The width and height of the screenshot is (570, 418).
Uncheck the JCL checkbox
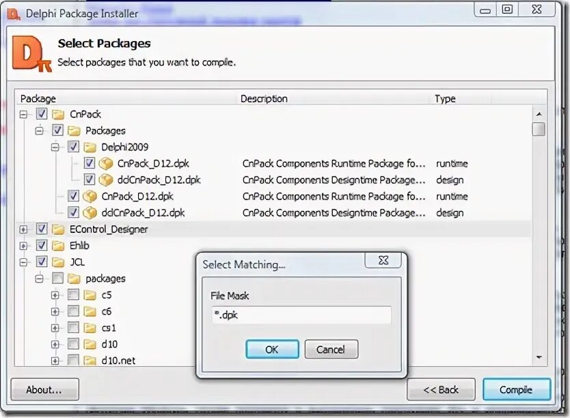[42, 262]
